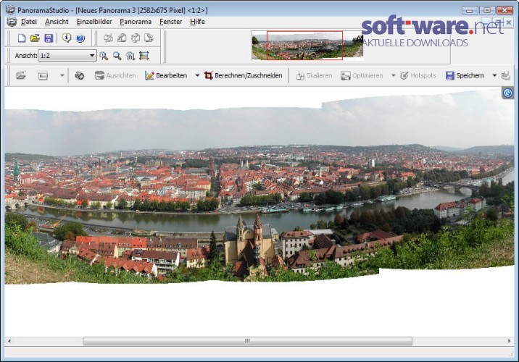Viewport: 519px width, 362px height.
Task: Open the Hilfe menu
Action: click(x=197, y=22)
